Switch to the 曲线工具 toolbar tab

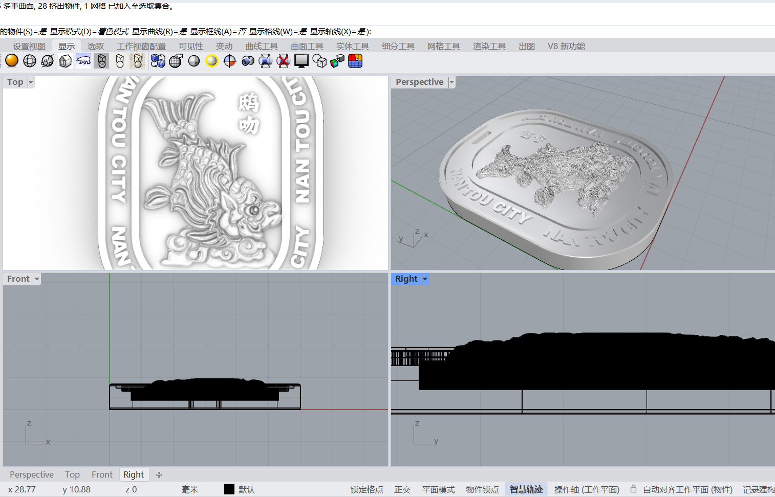(x=261, y=46)
